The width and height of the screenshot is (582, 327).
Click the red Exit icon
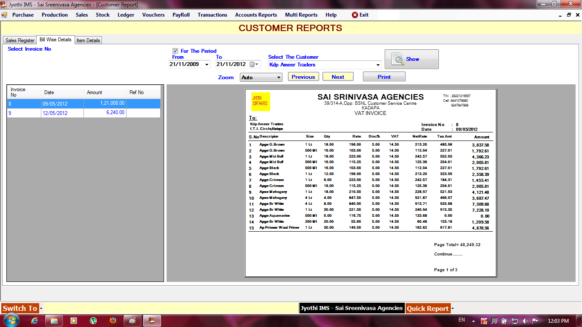355,15
